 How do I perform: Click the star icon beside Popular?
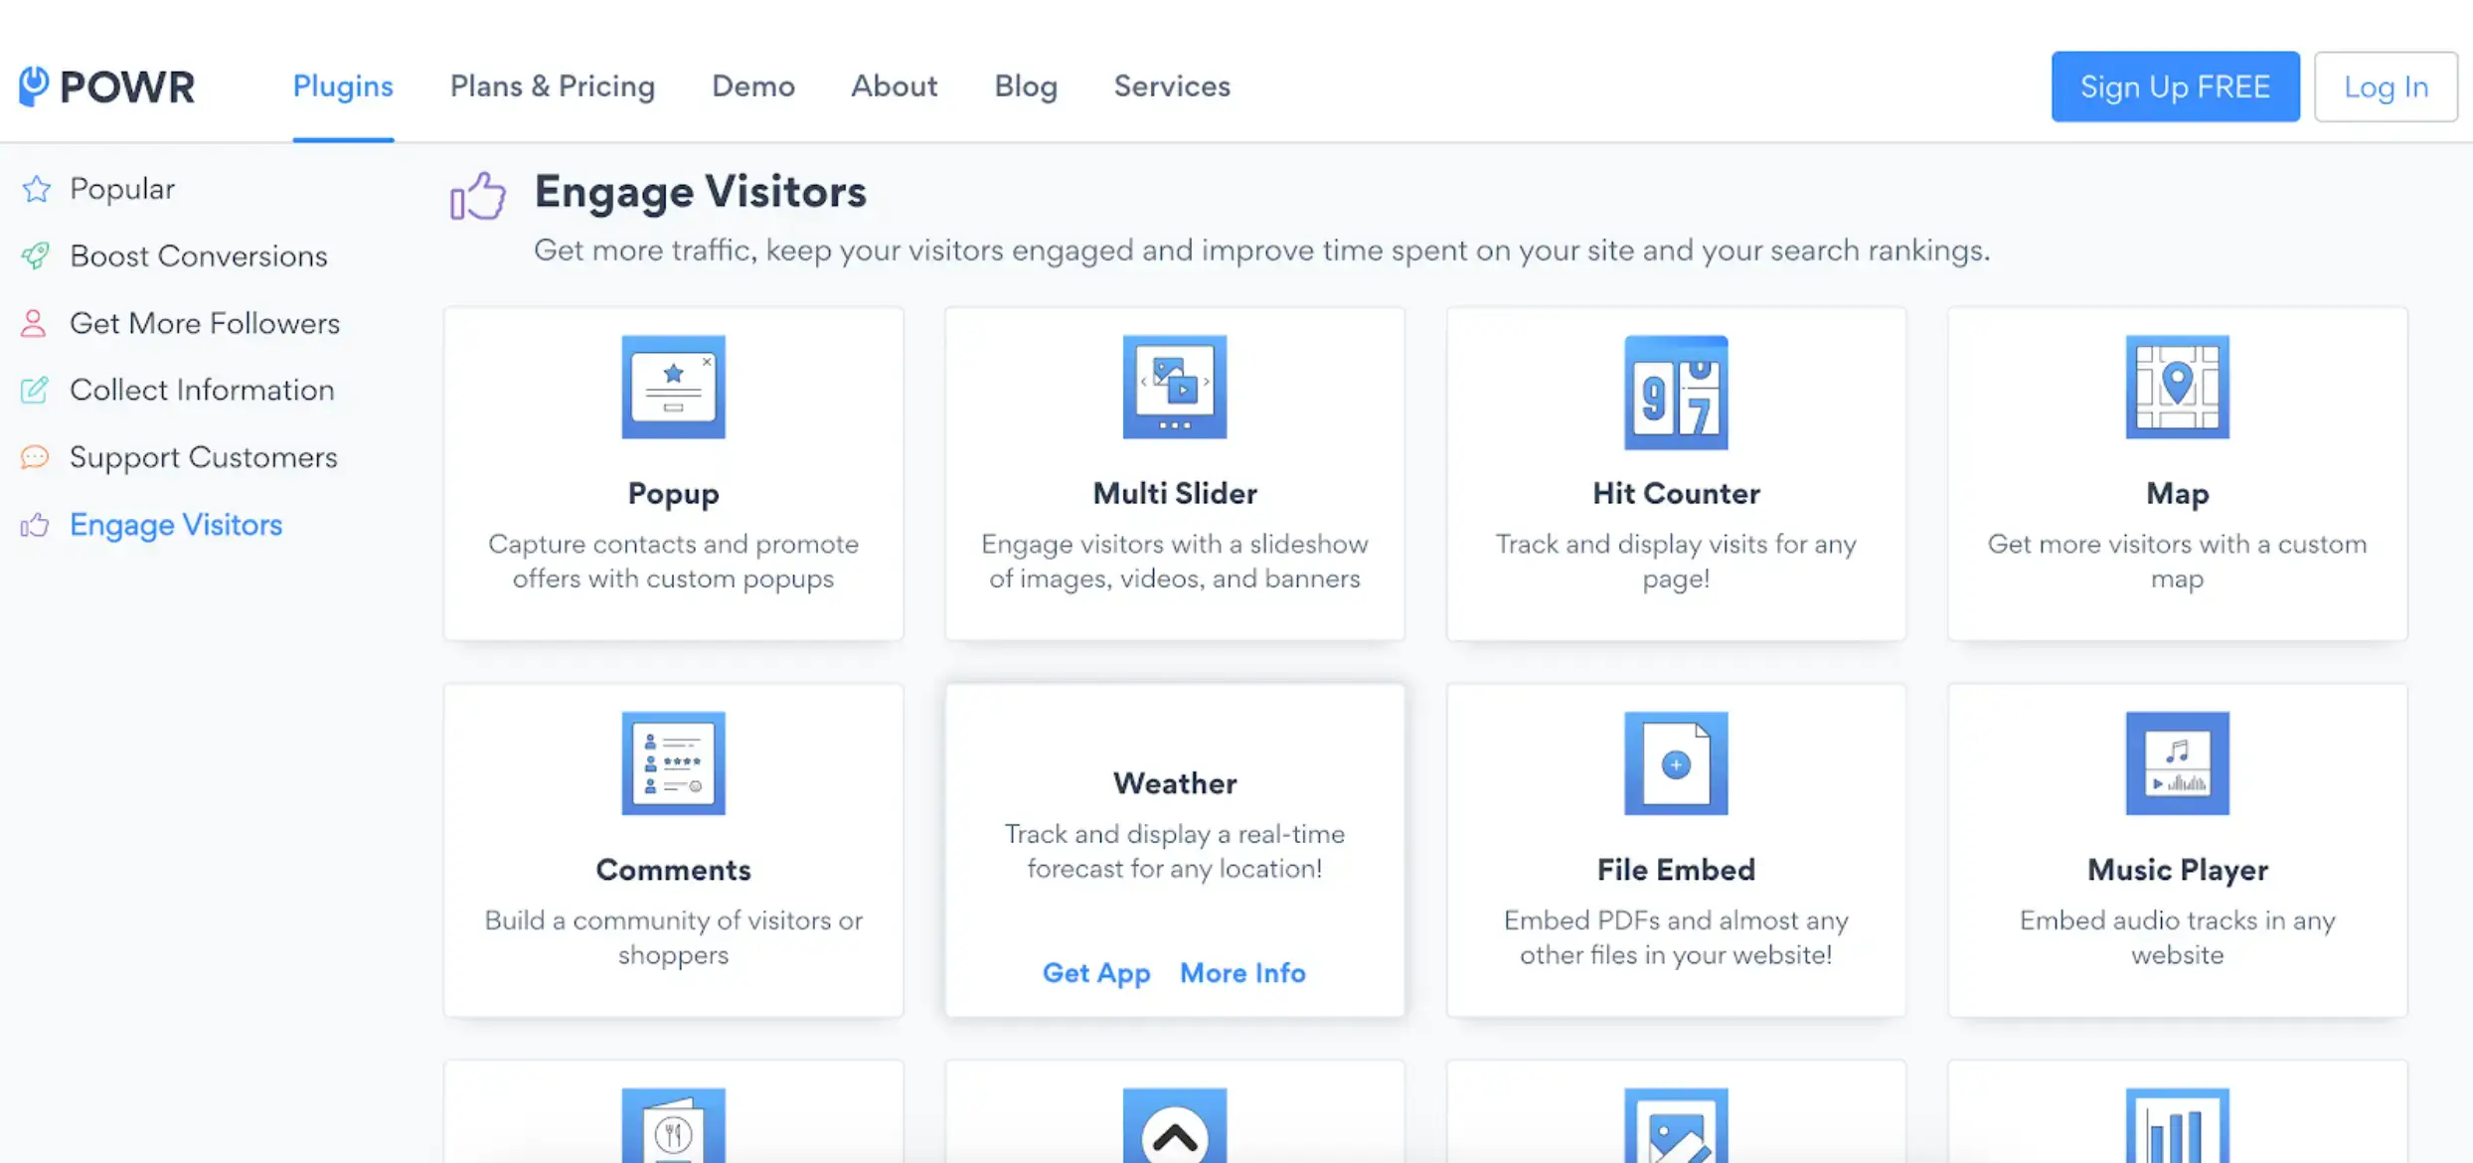[35, 188]
